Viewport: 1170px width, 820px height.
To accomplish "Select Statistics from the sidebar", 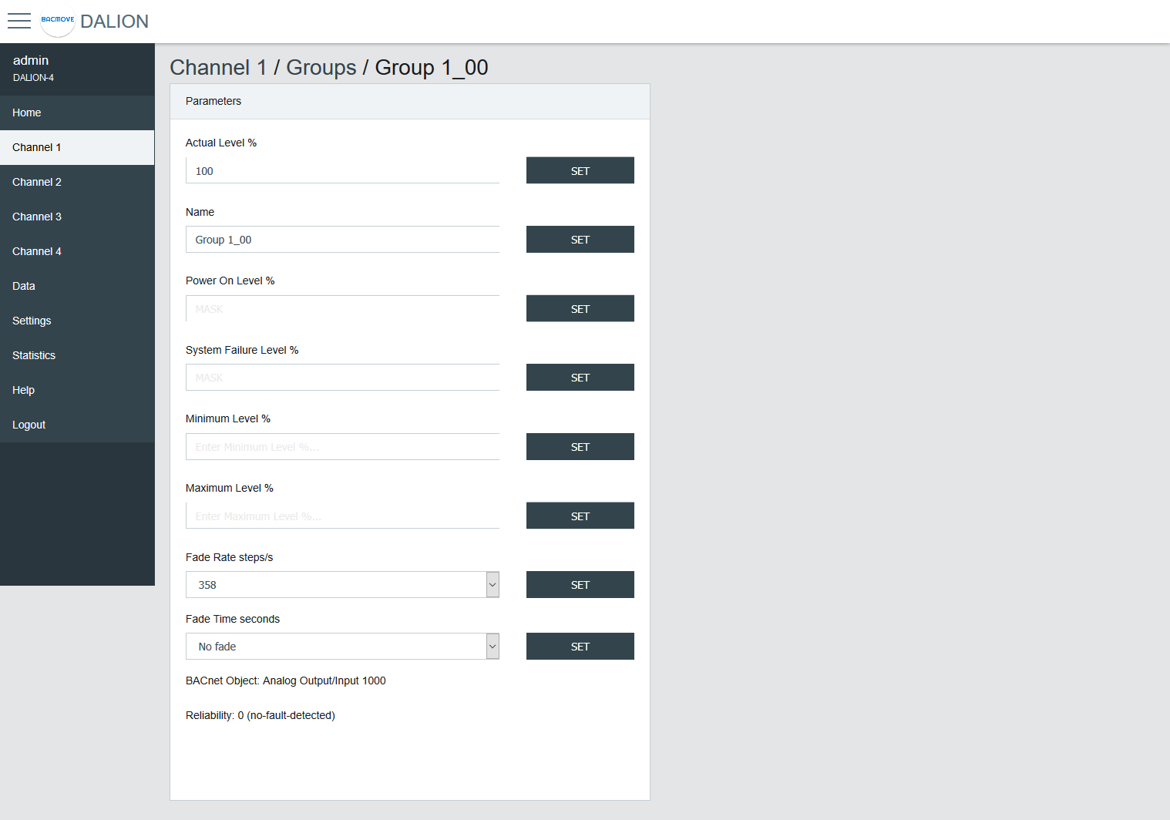I will pyautogui.click(x=34, y=355).
